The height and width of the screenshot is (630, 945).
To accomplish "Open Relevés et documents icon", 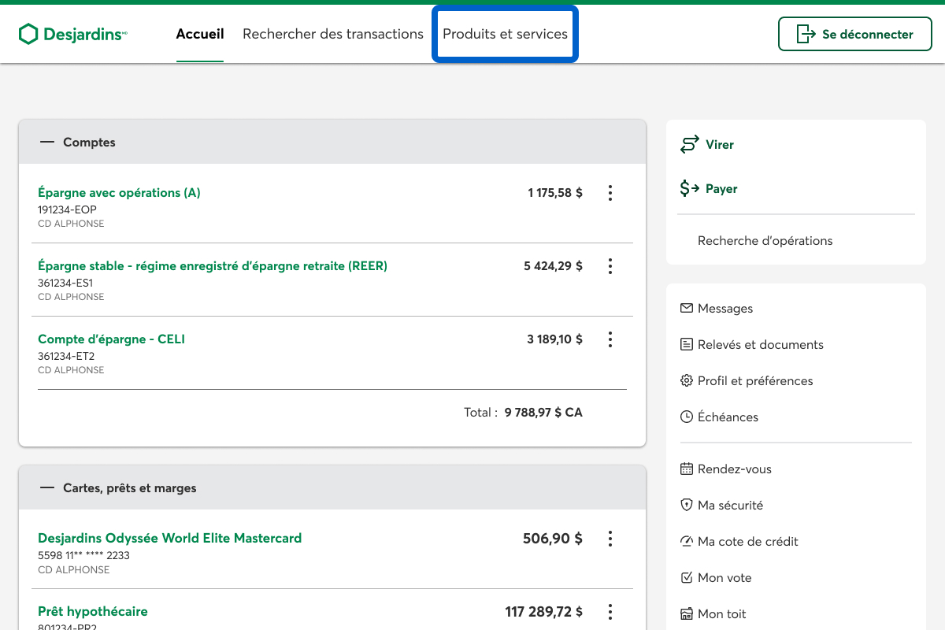I will tap(686, 345).
